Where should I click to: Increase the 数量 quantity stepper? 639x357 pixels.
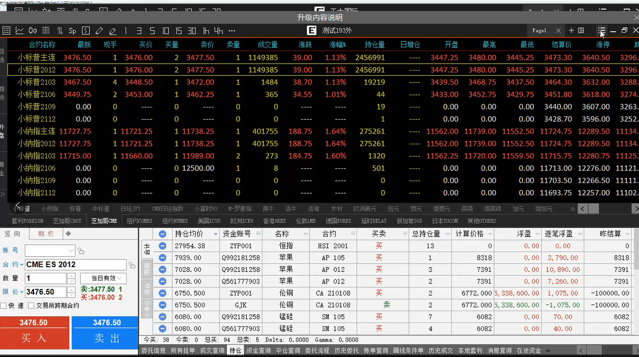tap(71, 276)
